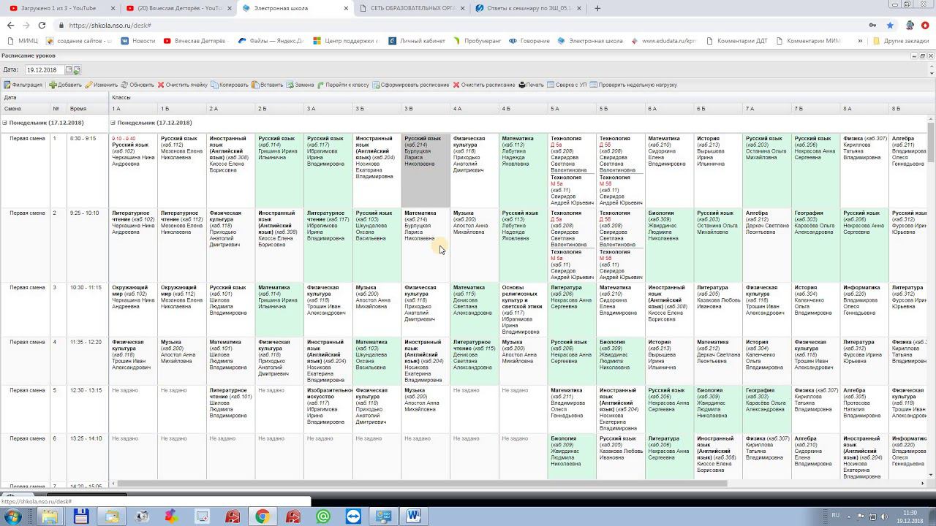The width and height of the screenshot is (936, 526).
Task: Click the green go-to-date icon
Action: [77, 70]
